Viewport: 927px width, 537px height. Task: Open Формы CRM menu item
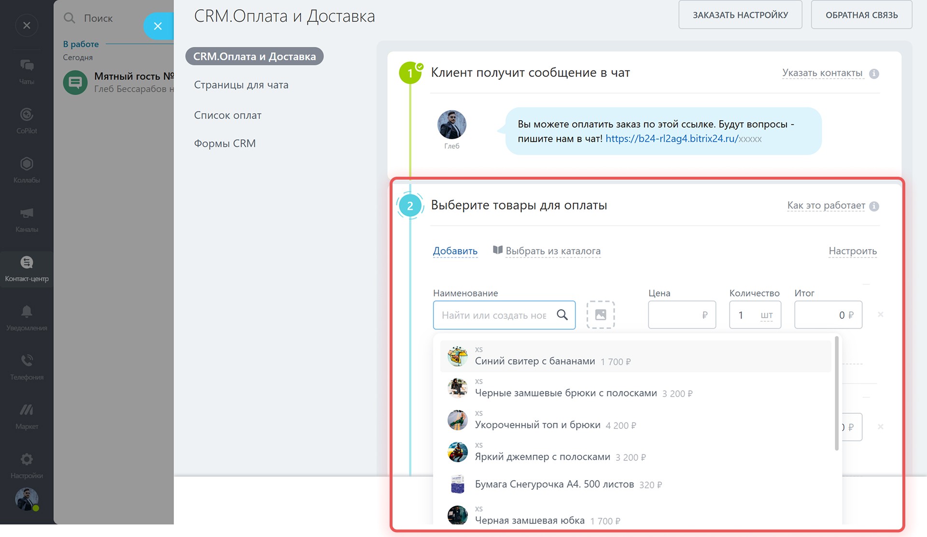(225, 143)
